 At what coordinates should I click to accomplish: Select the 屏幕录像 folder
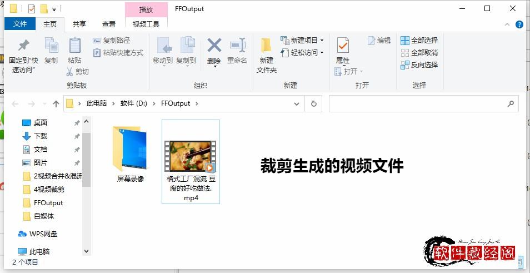[x=131, y=154]
